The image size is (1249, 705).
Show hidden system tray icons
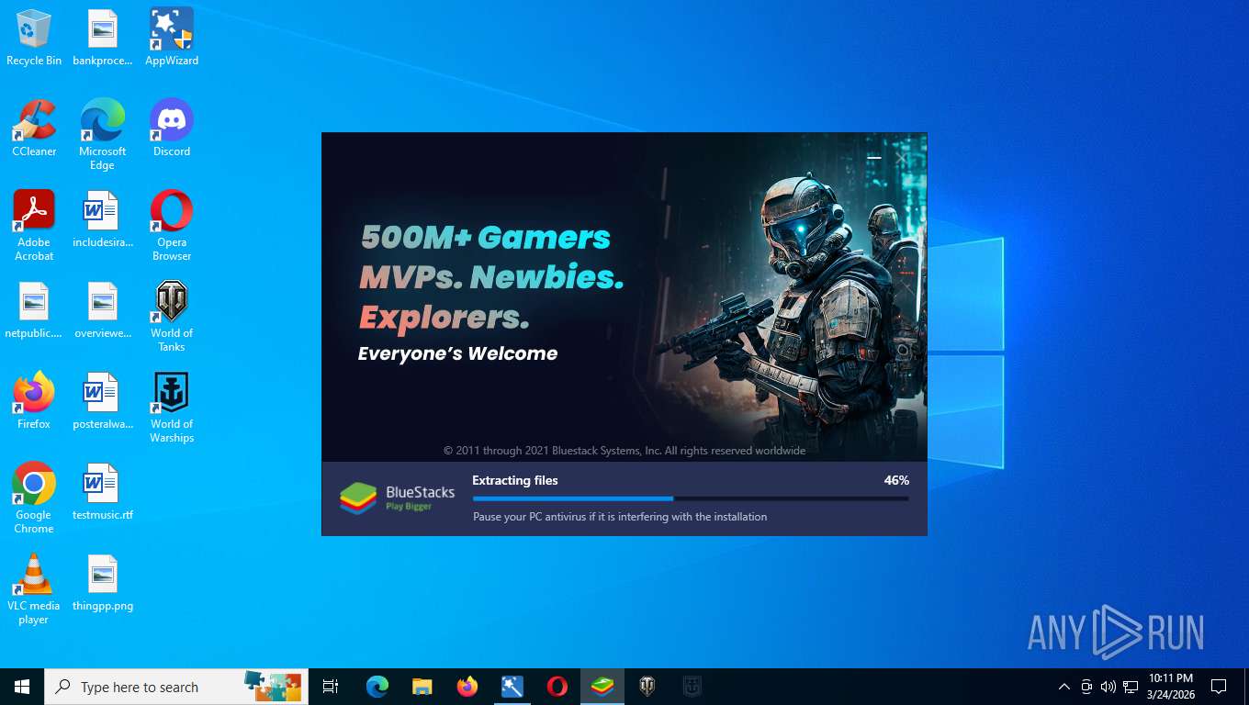1063,687
